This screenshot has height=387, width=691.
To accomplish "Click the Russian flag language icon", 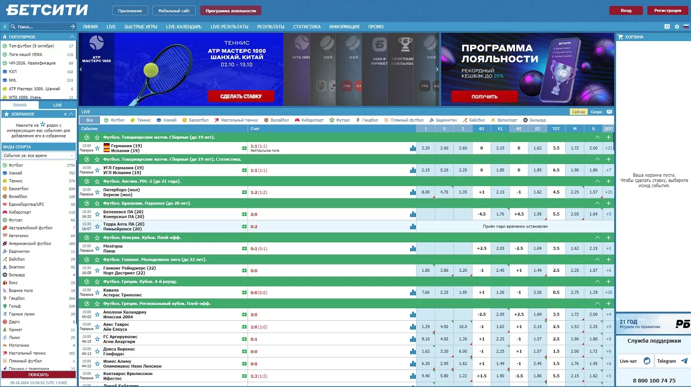I will coord(686,27).
